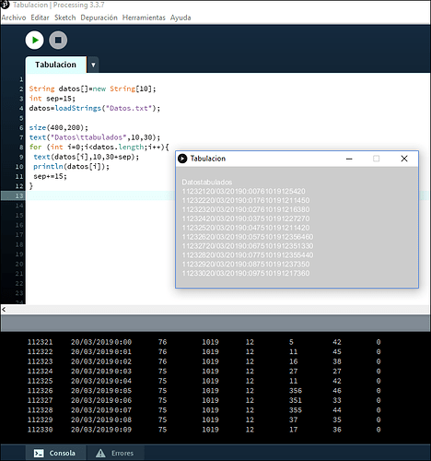Switch to the Errores tab
This screenshot has width=431, height=461.
point(115,453)
